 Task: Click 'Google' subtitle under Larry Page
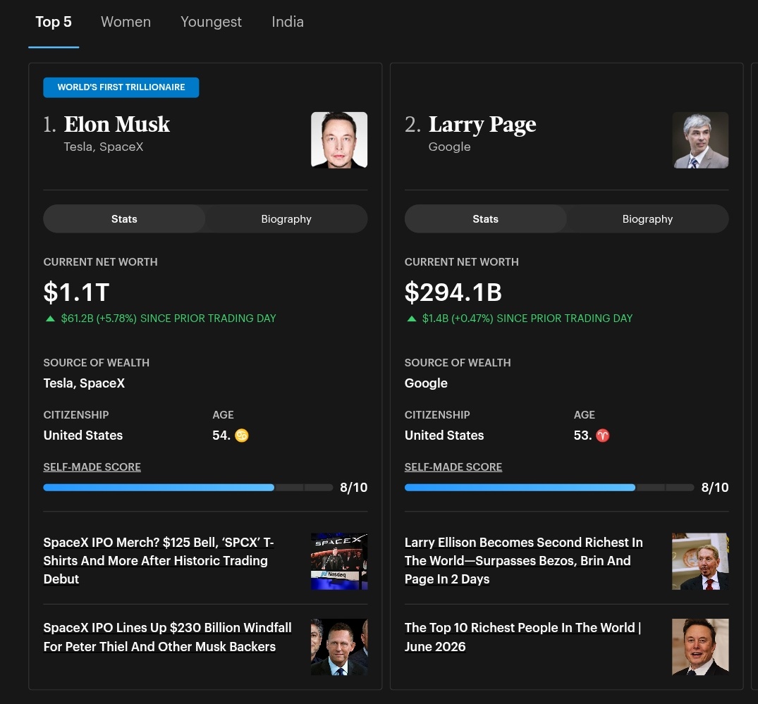pyautogui.click(x=449, y=147)
